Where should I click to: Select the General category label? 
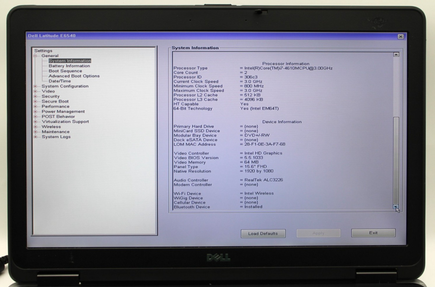pos(50,56)
